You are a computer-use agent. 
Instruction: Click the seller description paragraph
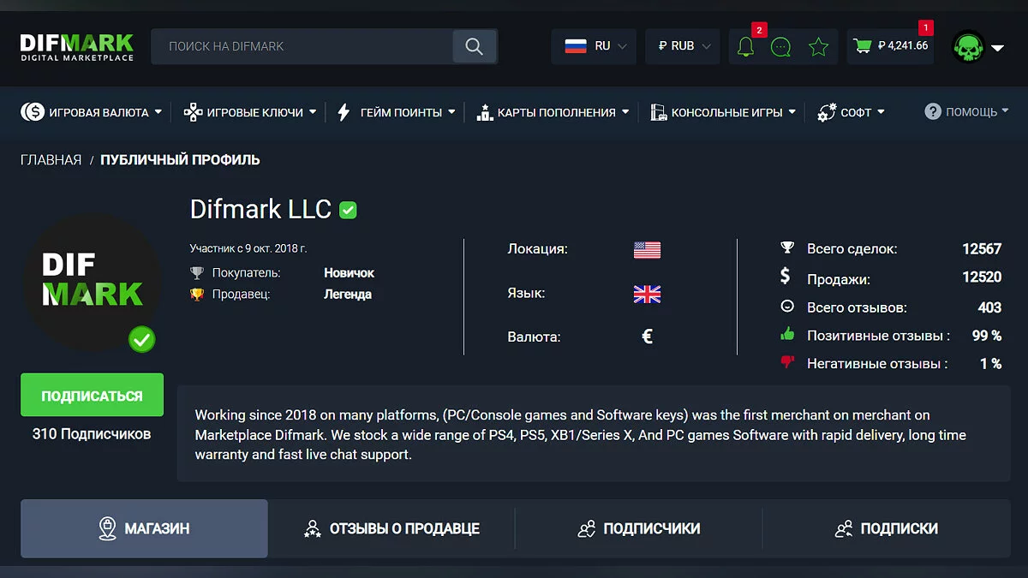point(581,435)
